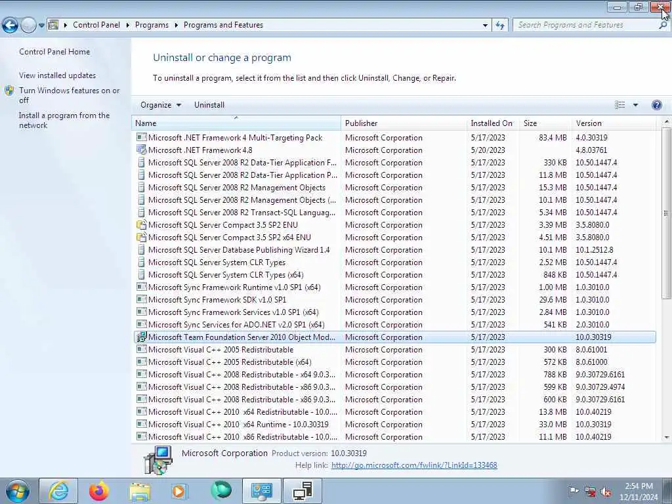Click Control Panel breadcrumb

pyautogui.click(x=96, y=25)
